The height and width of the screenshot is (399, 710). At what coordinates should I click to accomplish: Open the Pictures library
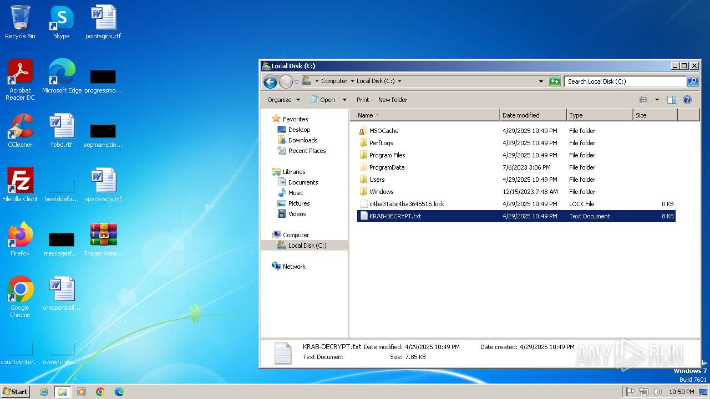click(x=299, y=203)
